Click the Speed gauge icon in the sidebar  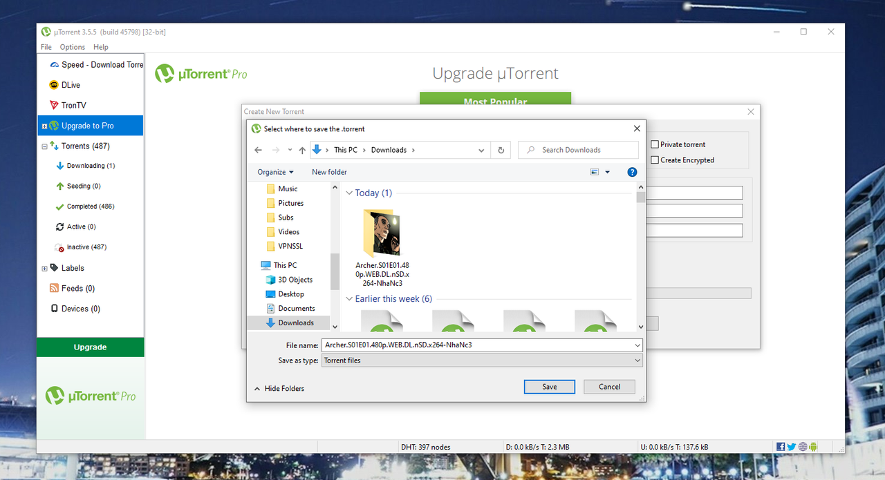54,65
